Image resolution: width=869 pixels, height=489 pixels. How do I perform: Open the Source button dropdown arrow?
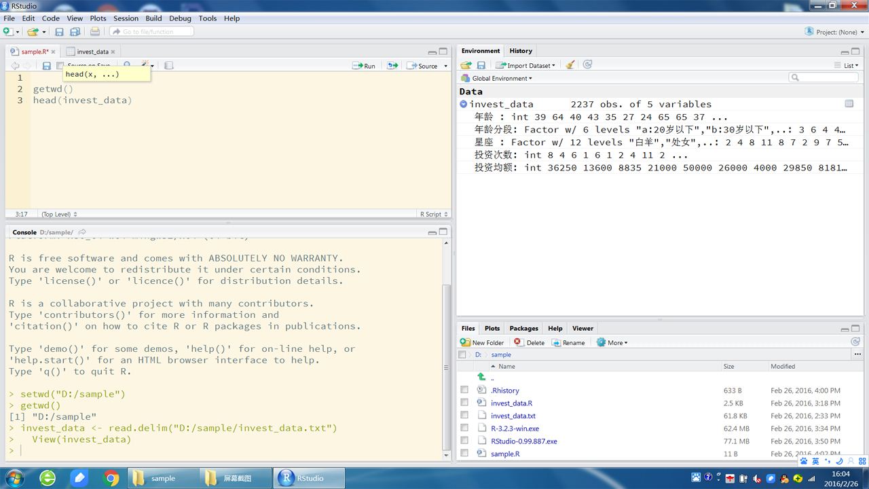pyautogui.click(x=445, y=66)
